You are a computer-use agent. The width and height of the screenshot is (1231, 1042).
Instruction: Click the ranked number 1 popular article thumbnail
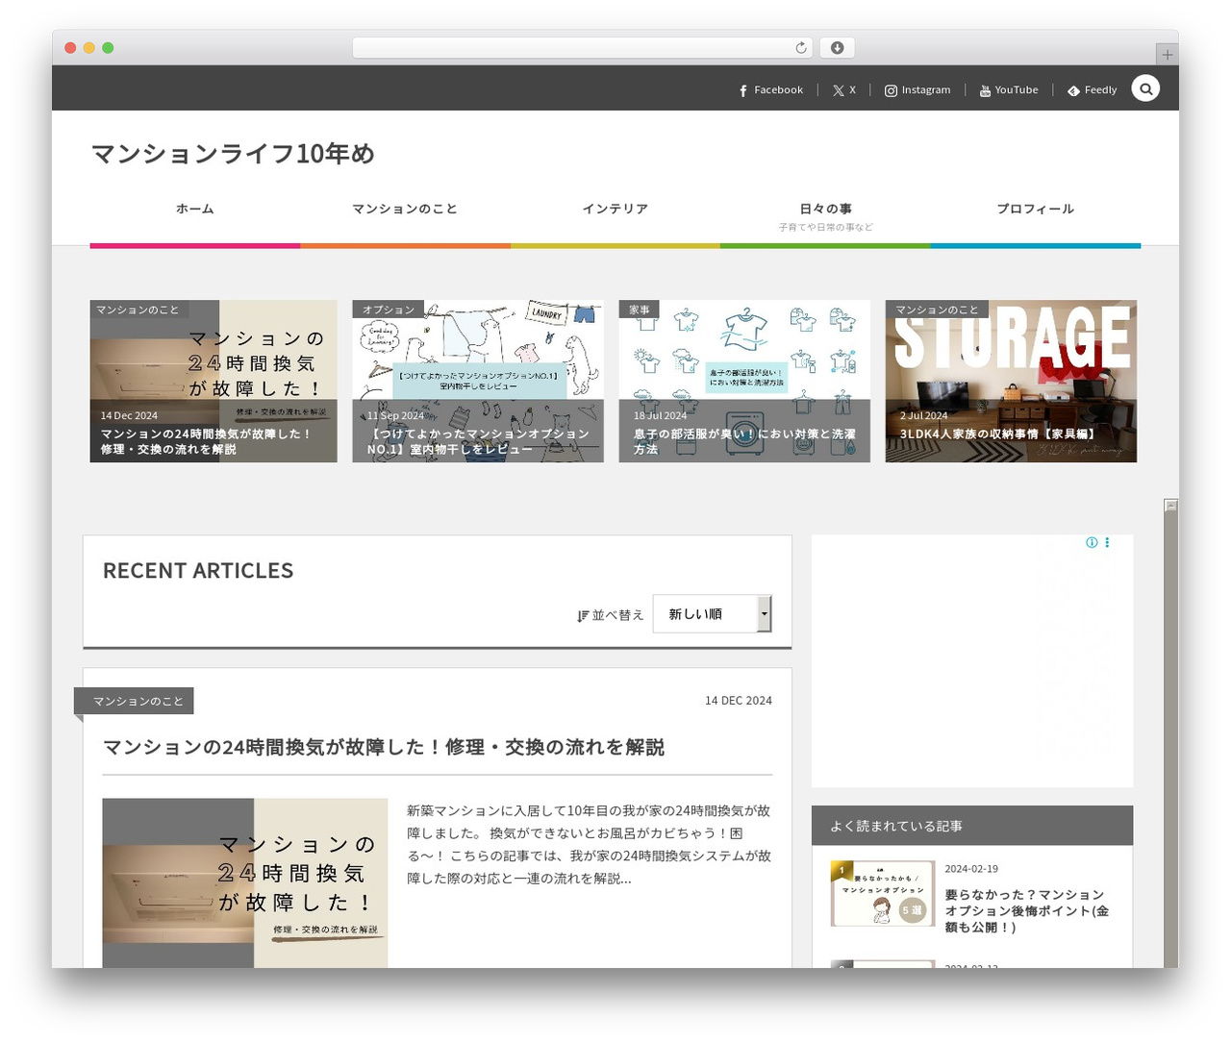pyautogui.click(x=883, y=894)
